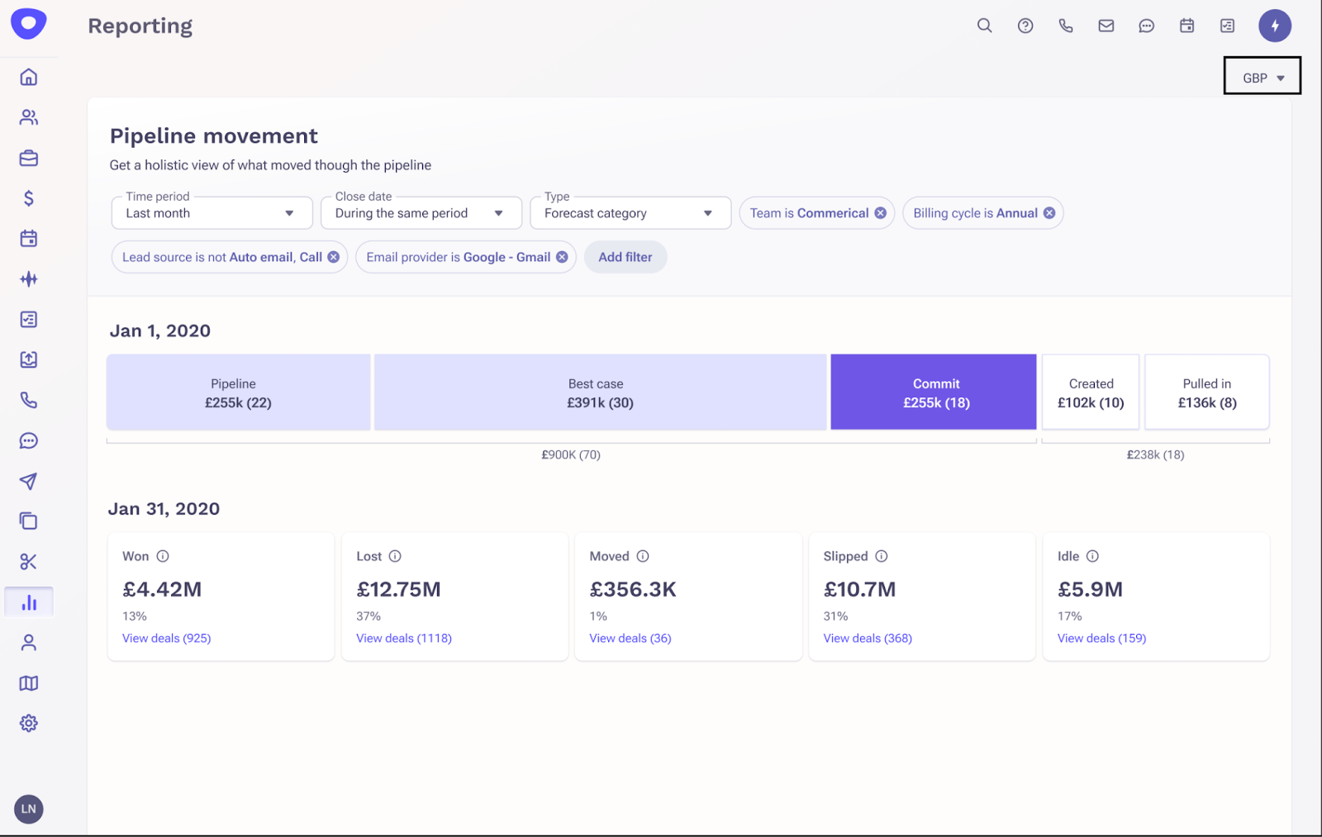Remove the Lead source filter chip
The width and height of the screenshot is (1322, 837).
334,257
